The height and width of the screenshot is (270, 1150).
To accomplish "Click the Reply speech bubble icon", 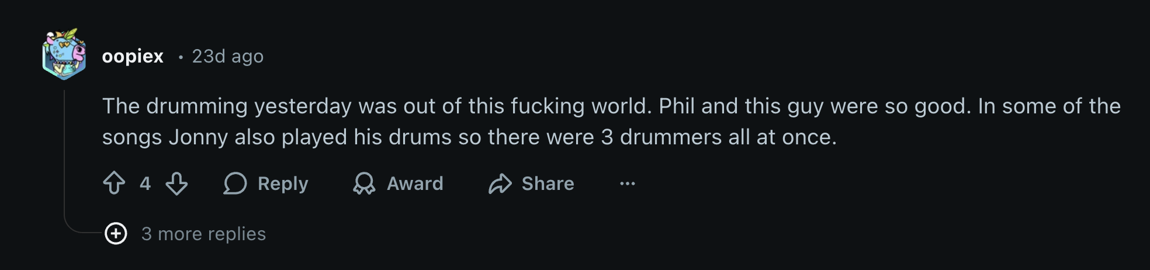I will pos(235,183).
